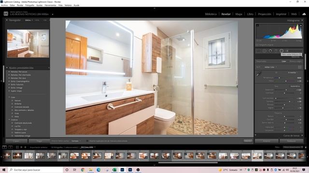
Task: Open the profile browser grid icon
Action: tap(299, 67)
